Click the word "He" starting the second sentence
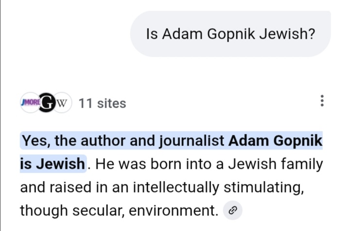350x231 pixels. point(104,164)
